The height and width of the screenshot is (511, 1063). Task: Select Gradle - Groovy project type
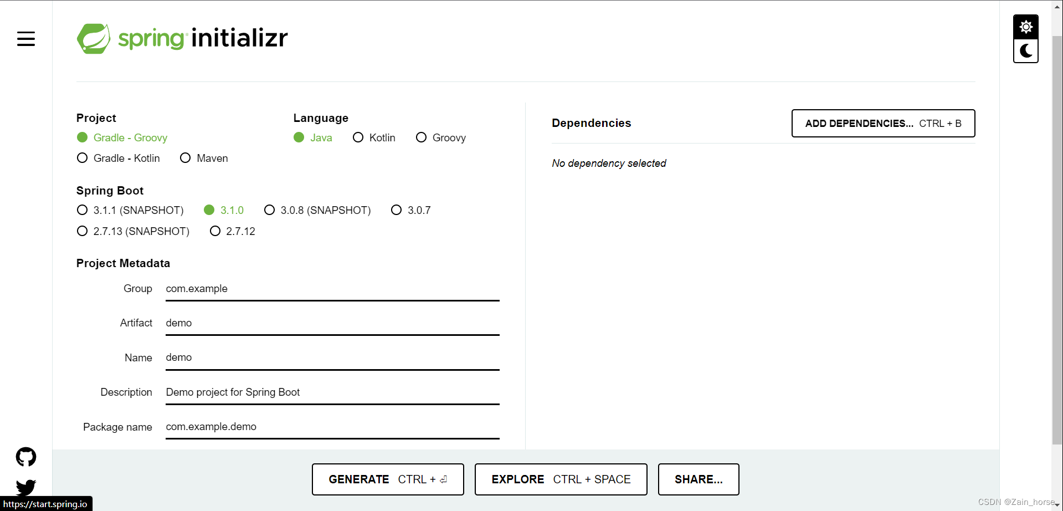122,137
